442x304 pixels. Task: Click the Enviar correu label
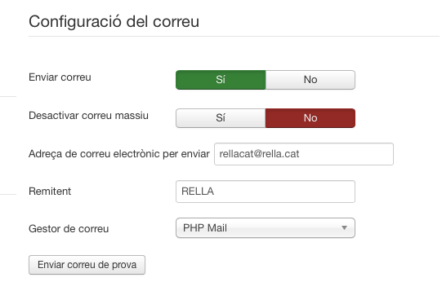[x=60, y=77]
